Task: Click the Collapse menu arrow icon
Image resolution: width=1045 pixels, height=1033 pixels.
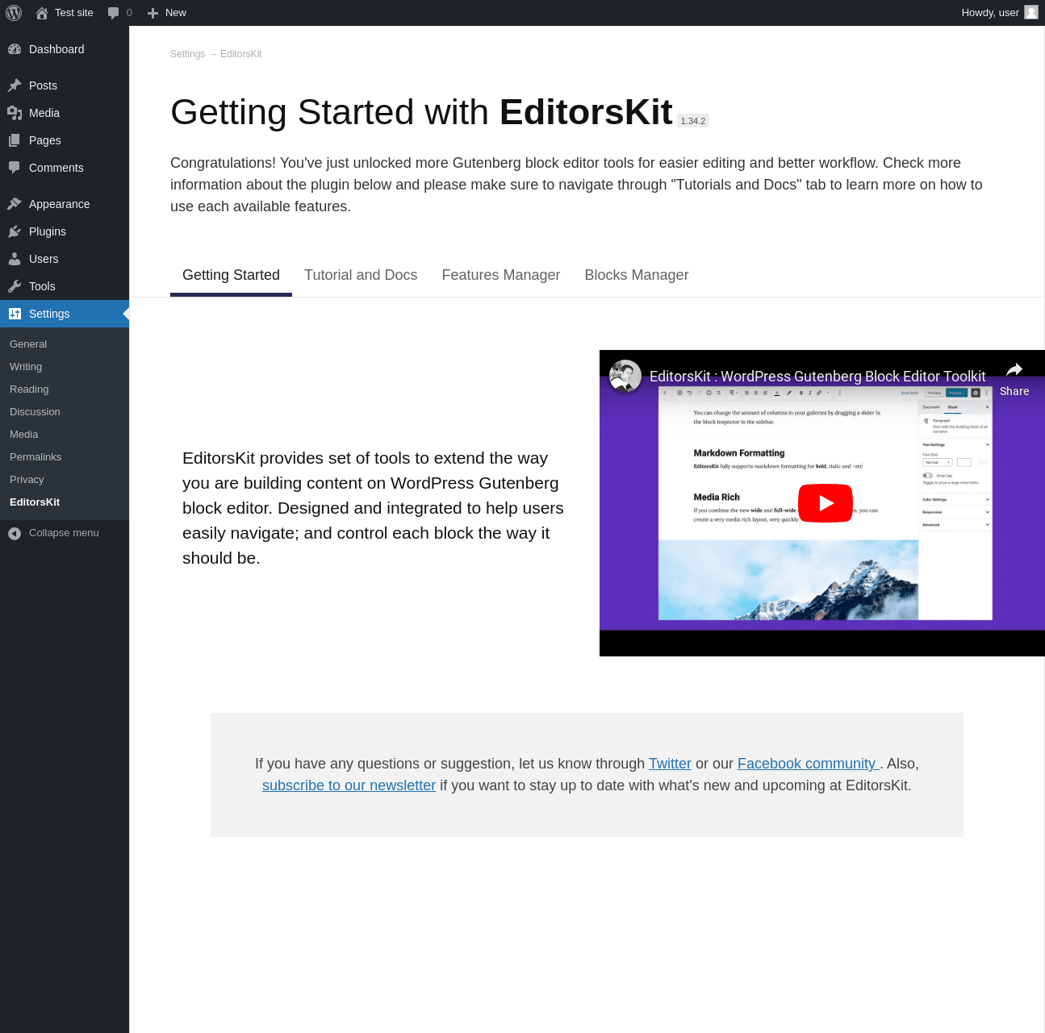Action: tap(15, 533)
